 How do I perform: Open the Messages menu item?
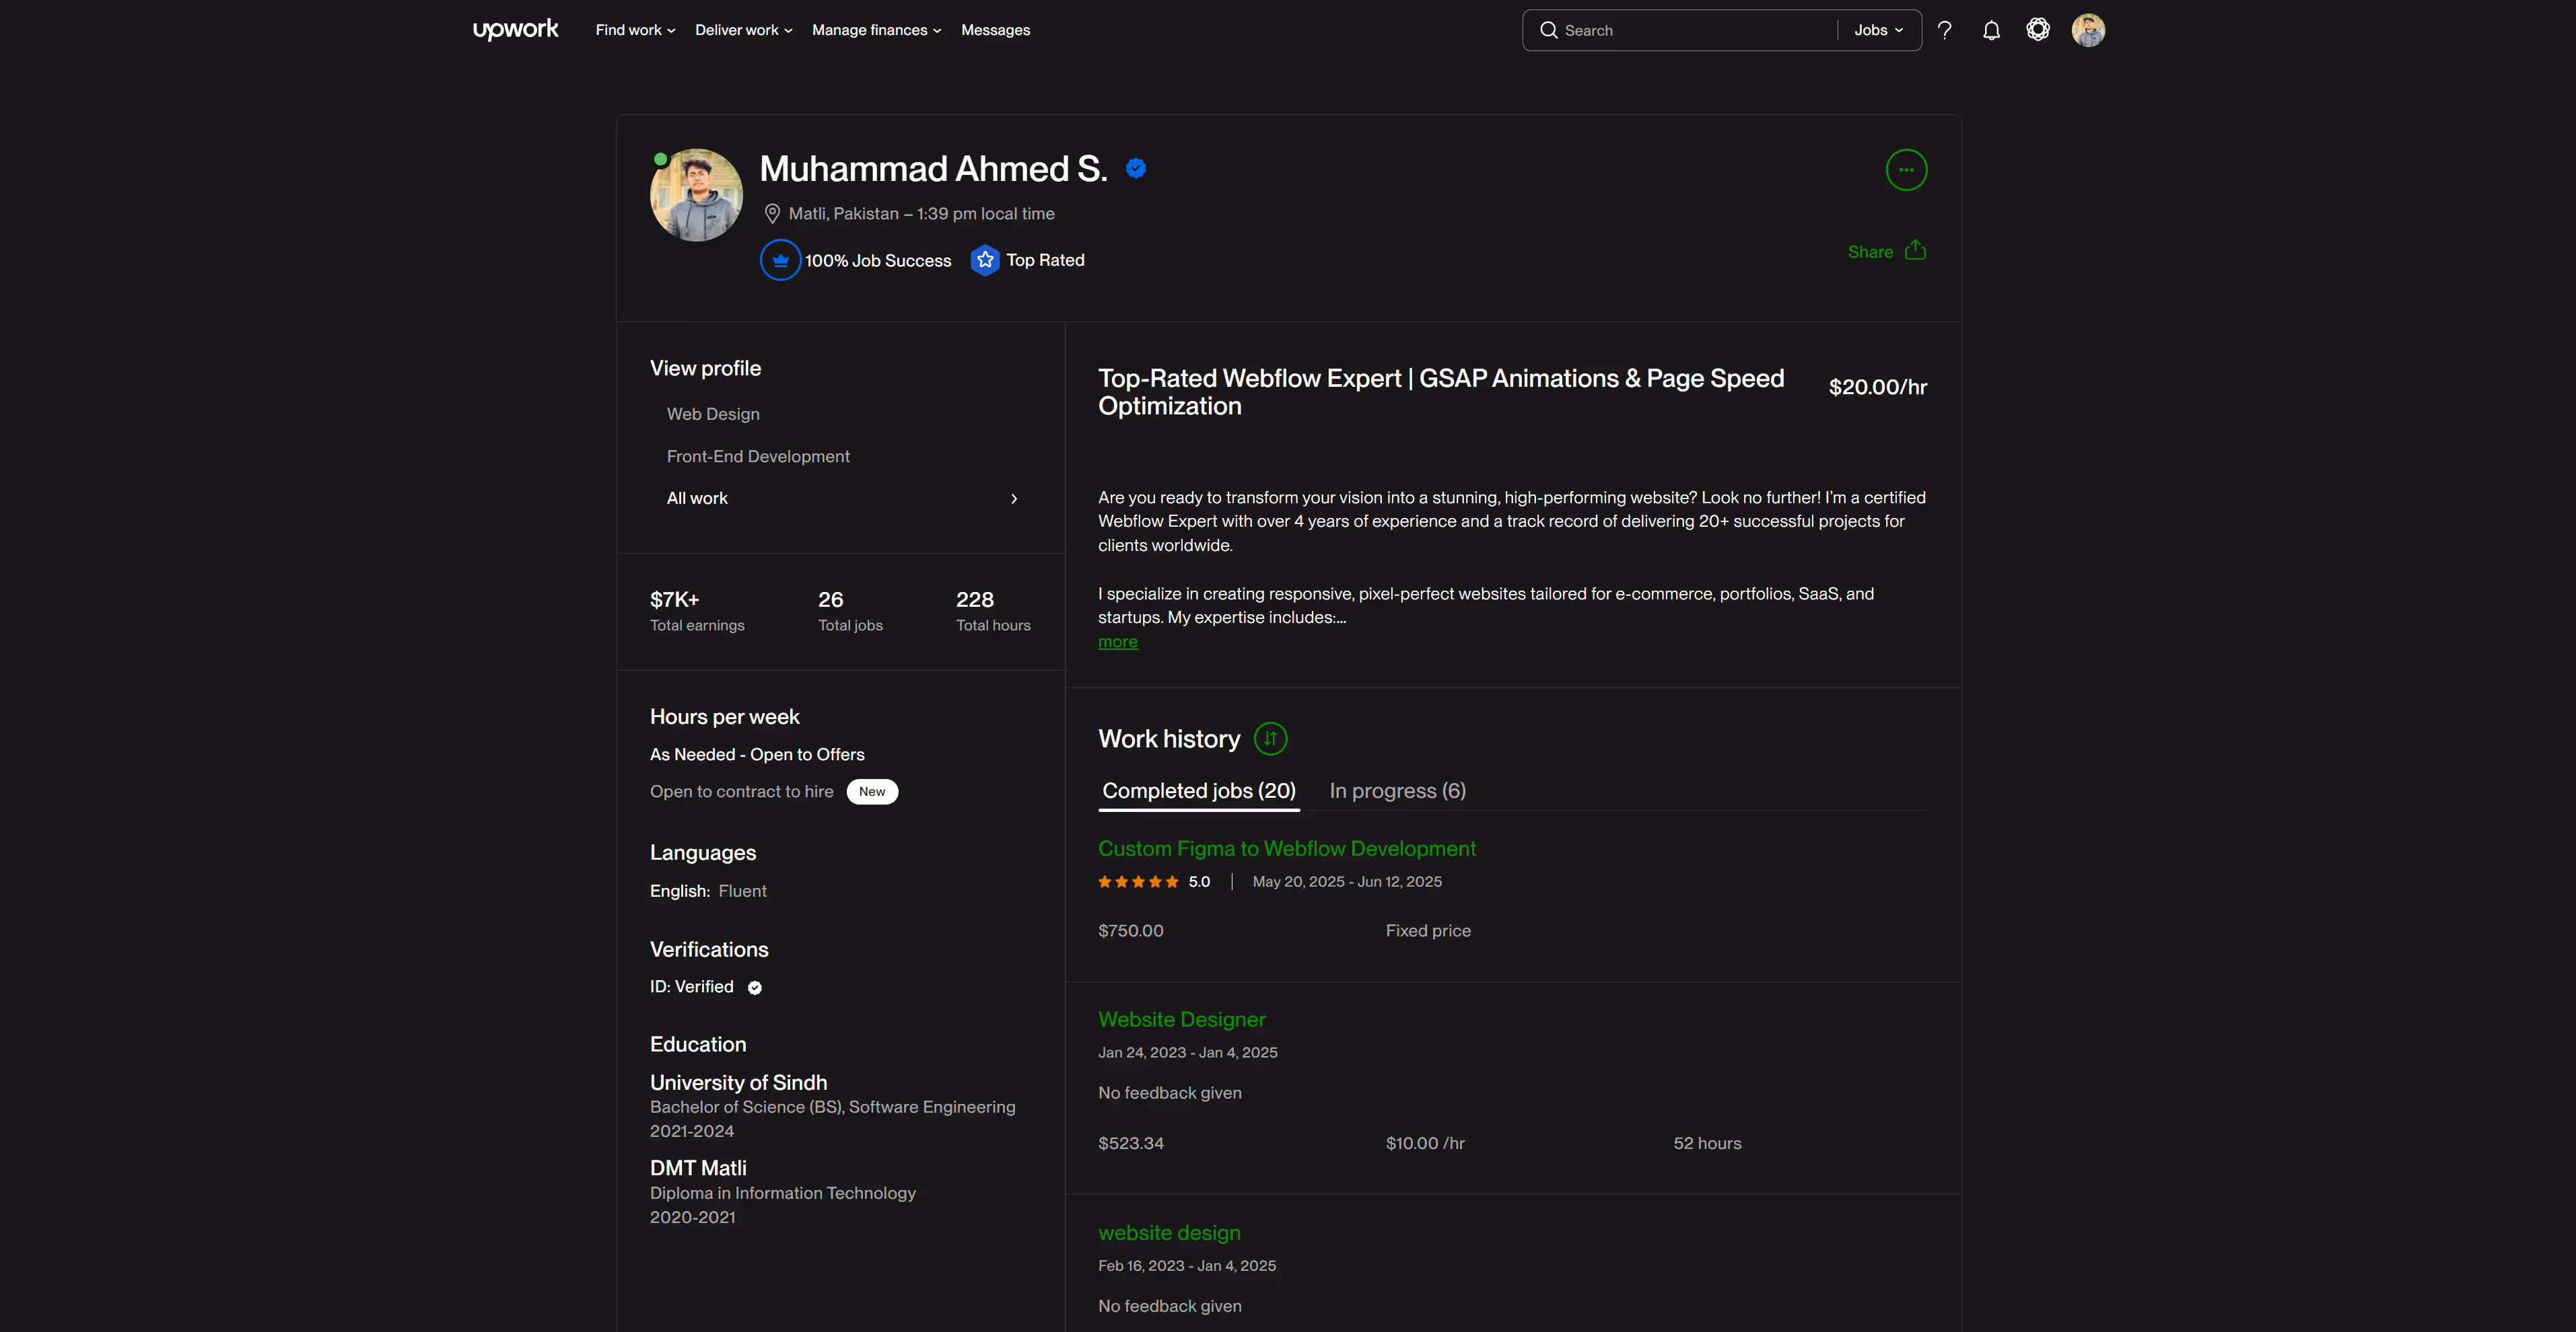click(995, 30)
